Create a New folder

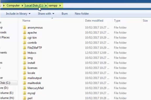[x=82, y=14]
